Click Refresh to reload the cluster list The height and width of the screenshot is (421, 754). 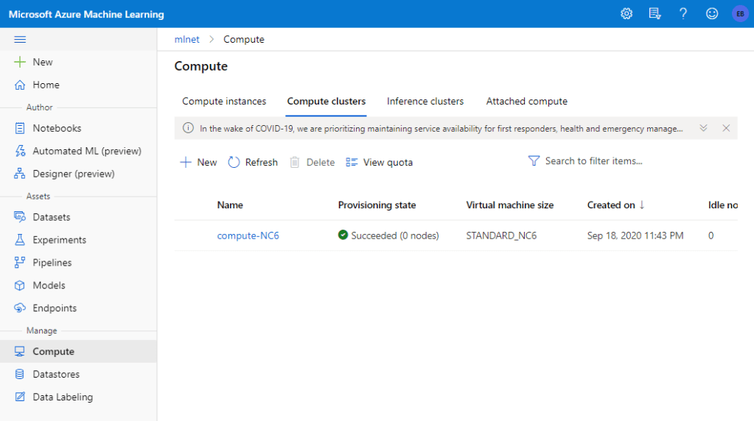click(253, 163)
